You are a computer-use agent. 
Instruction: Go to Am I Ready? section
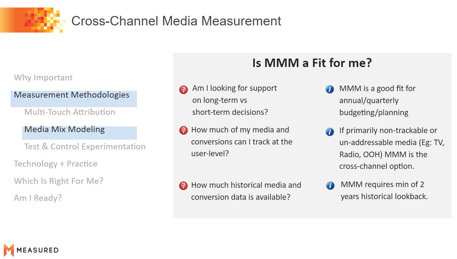point(38,198)
